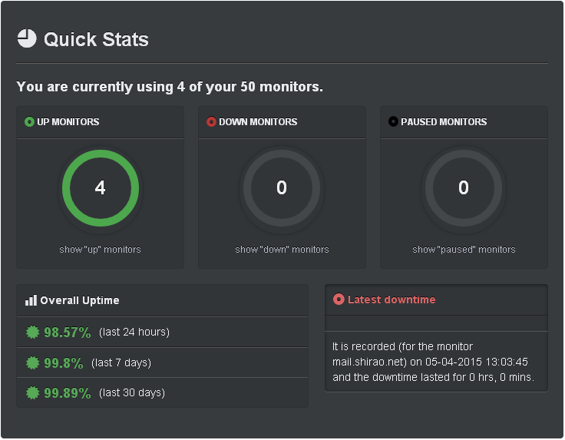The image size is (565, 440).
Task: Click the red Down Monitors status icon
Action: (x=211, y=122)
